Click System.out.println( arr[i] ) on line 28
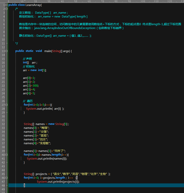Screen dimensions: 184x193 point(45,109)
